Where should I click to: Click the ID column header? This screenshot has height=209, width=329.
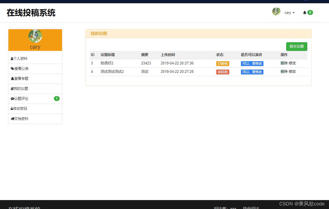(93, 55)
